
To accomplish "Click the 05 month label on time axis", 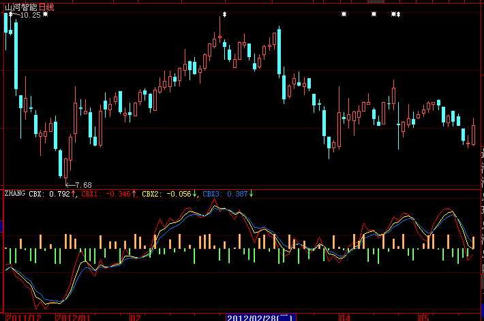I will [424, 317].
